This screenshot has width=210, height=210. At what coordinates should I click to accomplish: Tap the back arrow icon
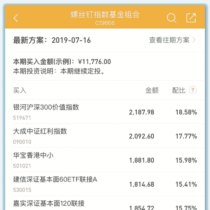(x=16, y=18)
